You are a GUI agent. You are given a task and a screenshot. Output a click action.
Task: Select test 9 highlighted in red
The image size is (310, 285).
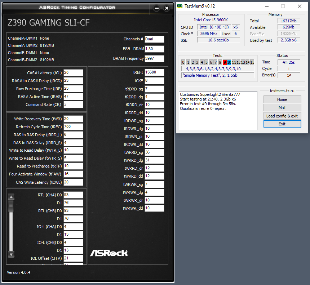(x=225, y=62)
